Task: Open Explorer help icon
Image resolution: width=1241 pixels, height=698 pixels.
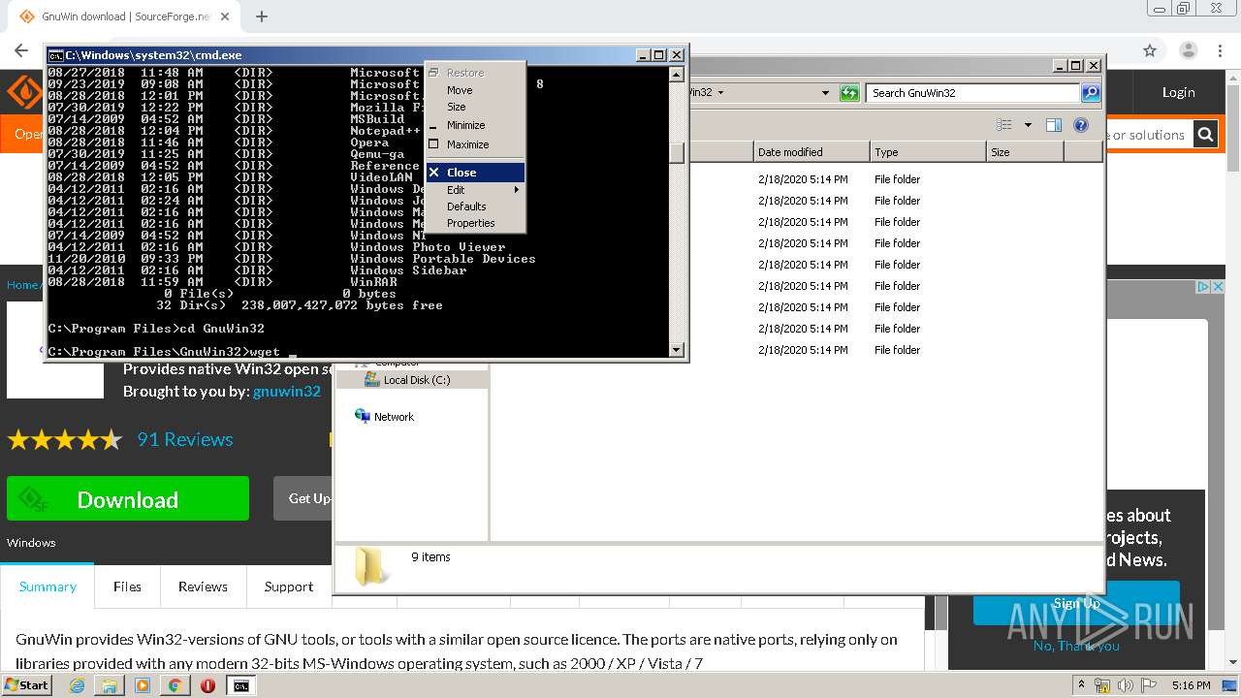Action: (1081, 125)
